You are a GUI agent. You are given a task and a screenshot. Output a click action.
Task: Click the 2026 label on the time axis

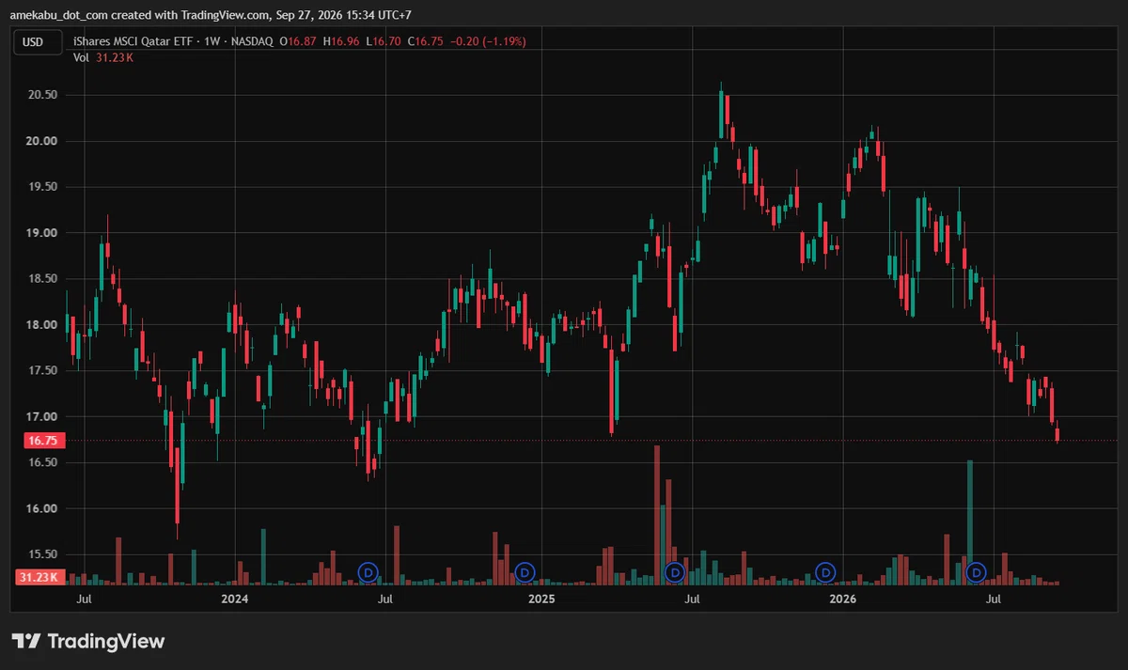842,598
